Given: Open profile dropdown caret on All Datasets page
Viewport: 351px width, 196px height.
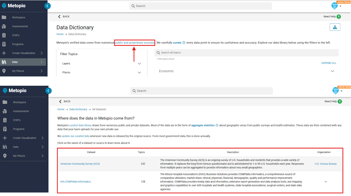Looking at the screenshot, I should click(x=341, y=91).
